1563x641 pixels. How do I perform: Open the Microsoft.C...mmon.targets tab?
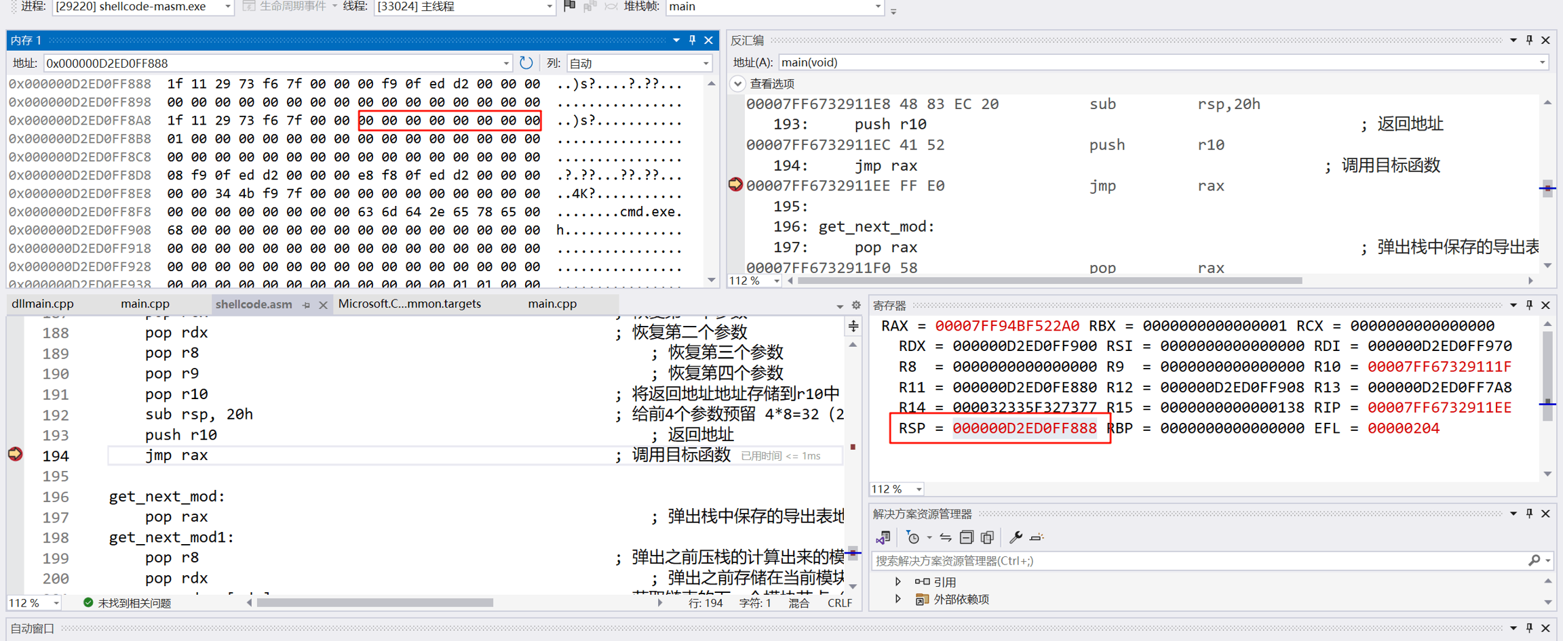(409, 304)
